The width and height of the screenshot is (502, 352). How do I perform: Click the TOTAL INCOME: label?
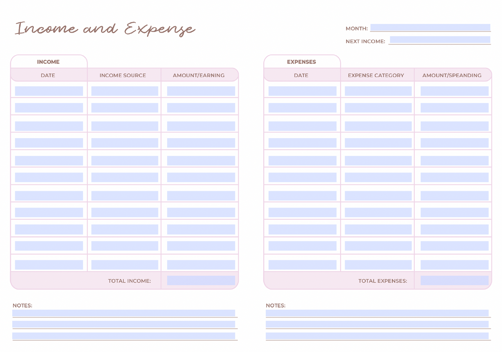coord(130,281)
